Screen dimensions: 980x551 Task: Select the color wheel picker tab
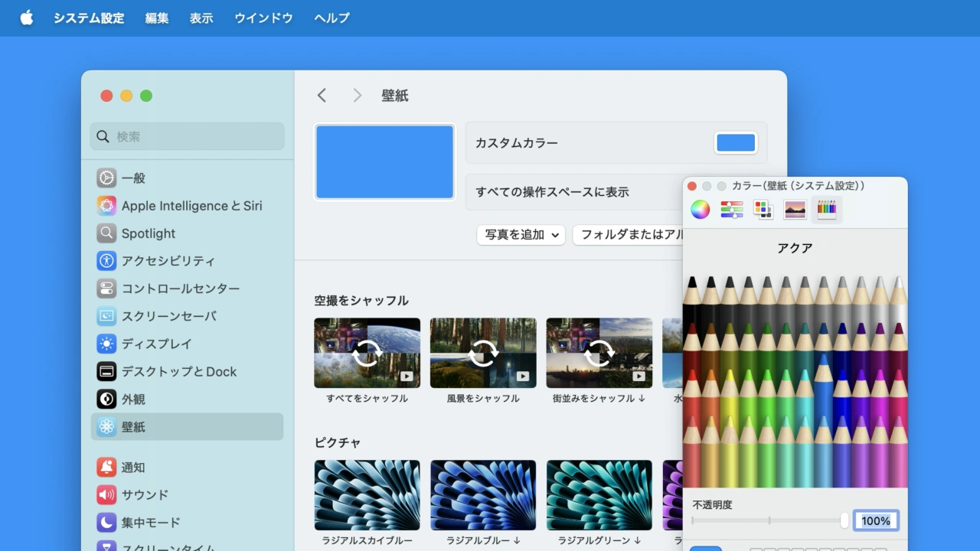pyautogui.click(x=700, y=210)
